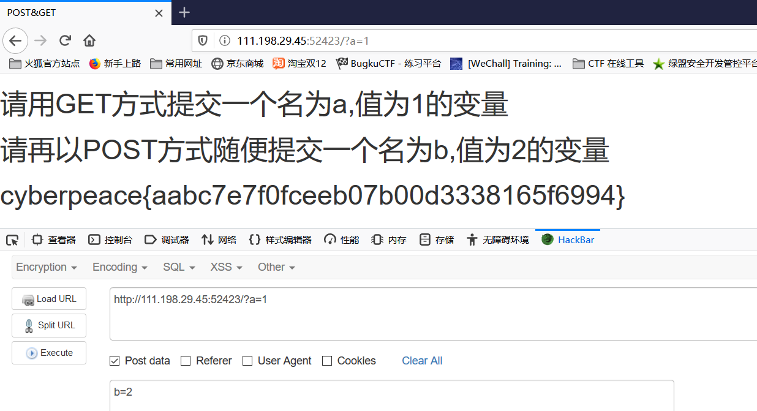Go back with the browser back arrow
Viewport: 757px width, 411px height.
point(15,40)
